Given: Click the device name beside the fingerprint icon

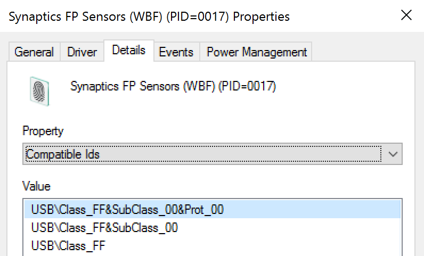Looking at the screenshot, I should 173,86.
